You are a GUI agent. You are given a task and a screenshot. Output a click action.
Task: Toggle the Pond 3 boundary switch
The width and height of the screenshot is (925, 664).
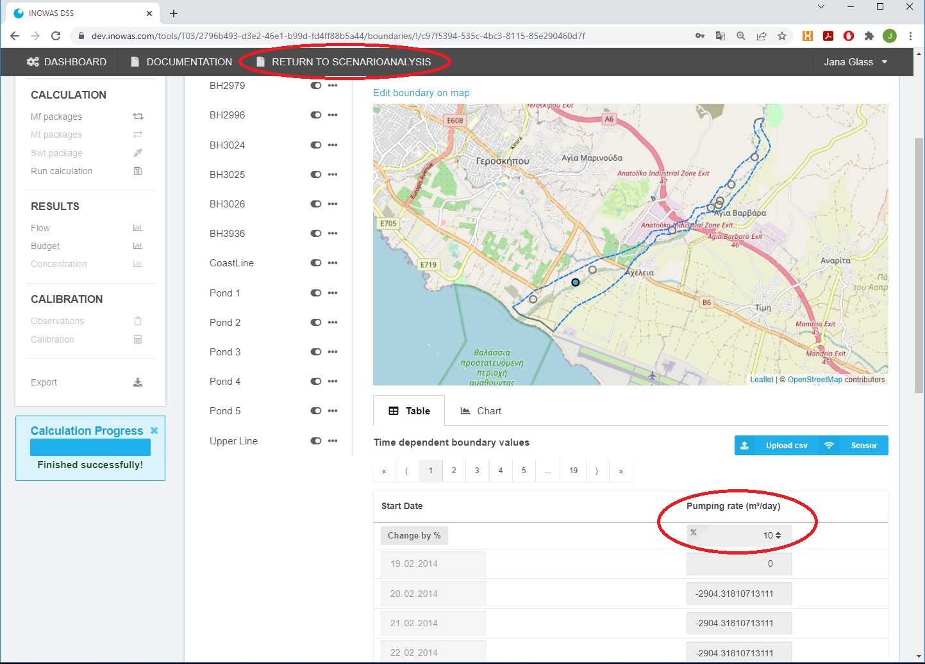click(x=315, y=352)
